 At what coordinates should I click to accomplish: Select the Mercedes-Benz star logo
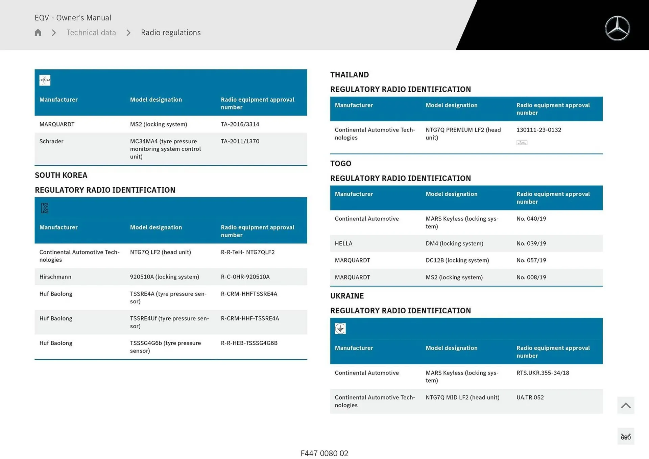point(618,28)
